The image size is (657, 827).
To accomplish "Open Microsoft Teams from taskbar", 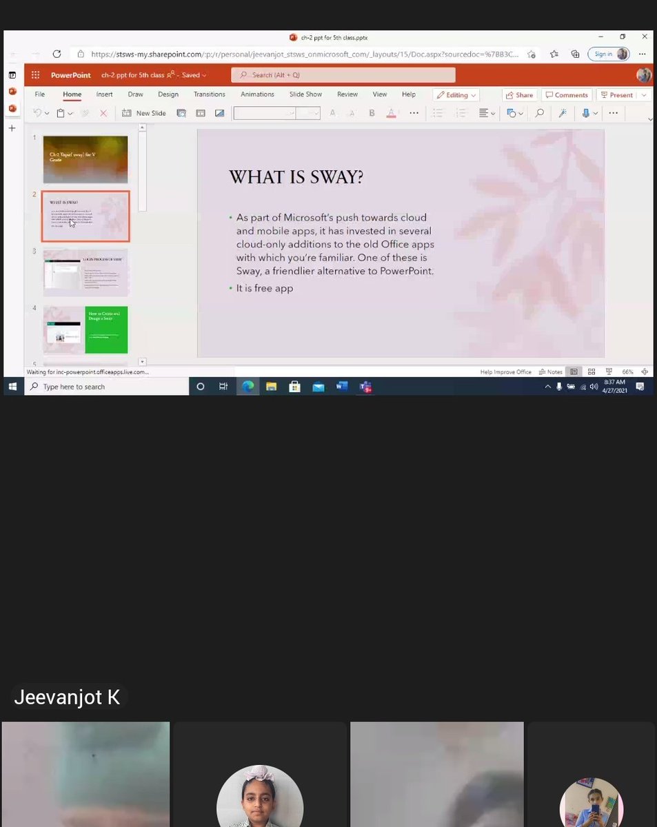I will (365, 387).
